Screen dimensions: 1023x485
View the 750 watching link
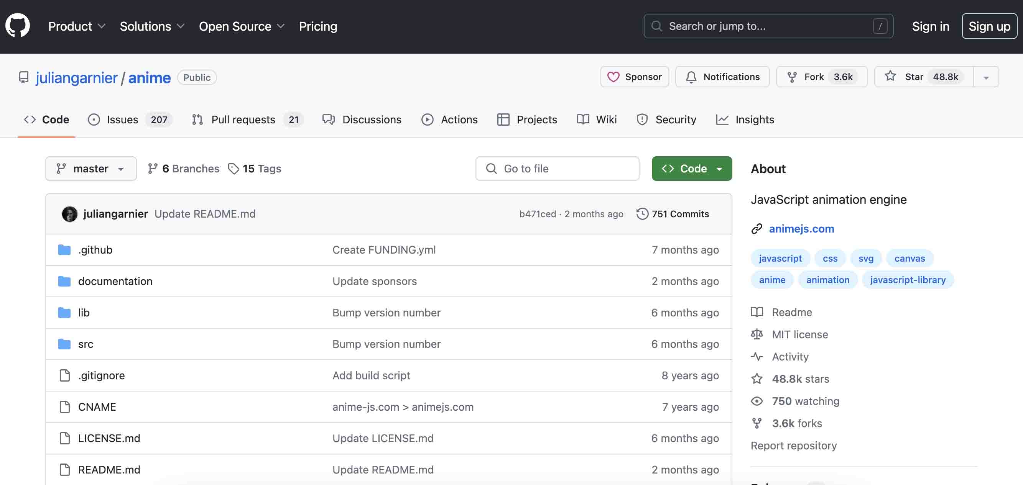(x=795, y=401)
